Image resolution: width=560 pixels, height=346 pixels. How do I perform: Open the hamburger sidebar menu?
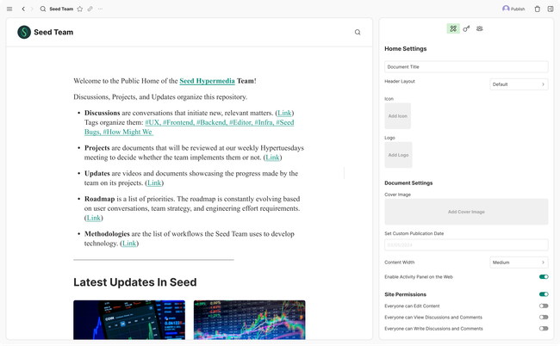click(x=9, y=9)
